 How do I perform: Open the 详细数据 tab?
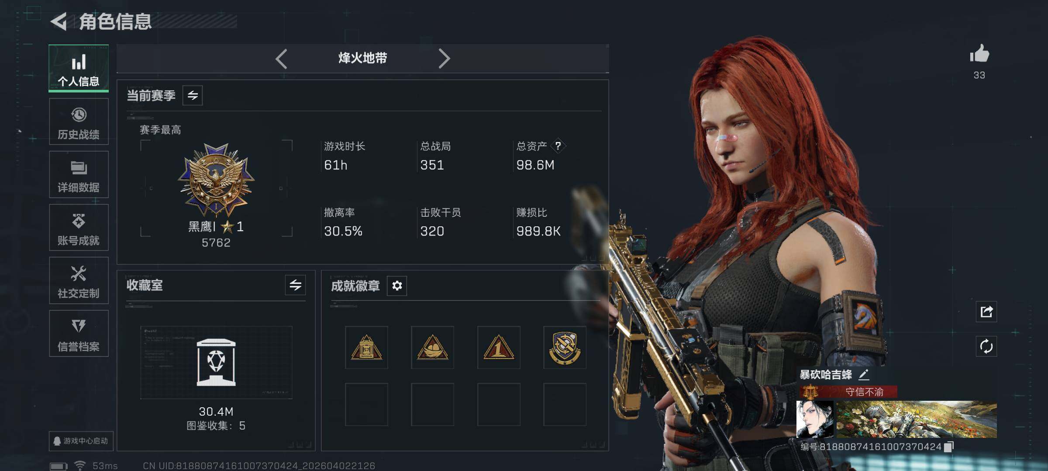pos(79,174)
